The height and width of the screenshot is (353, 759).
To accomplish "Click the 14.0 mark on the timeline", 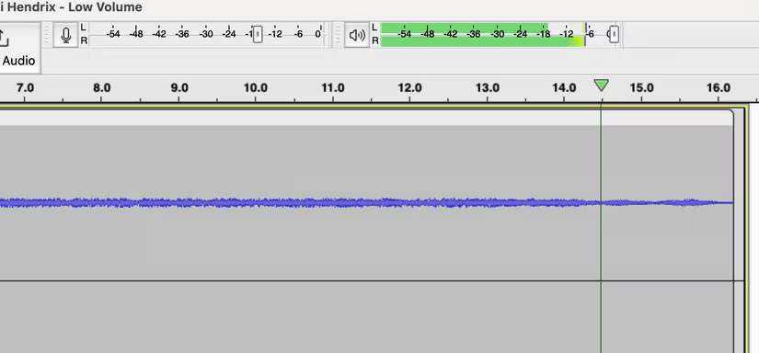I will (x=564, y=88).
